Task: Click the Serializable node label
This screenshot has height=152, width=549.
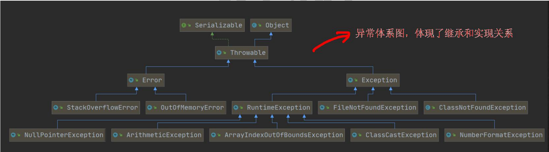Action: [218, 25]
